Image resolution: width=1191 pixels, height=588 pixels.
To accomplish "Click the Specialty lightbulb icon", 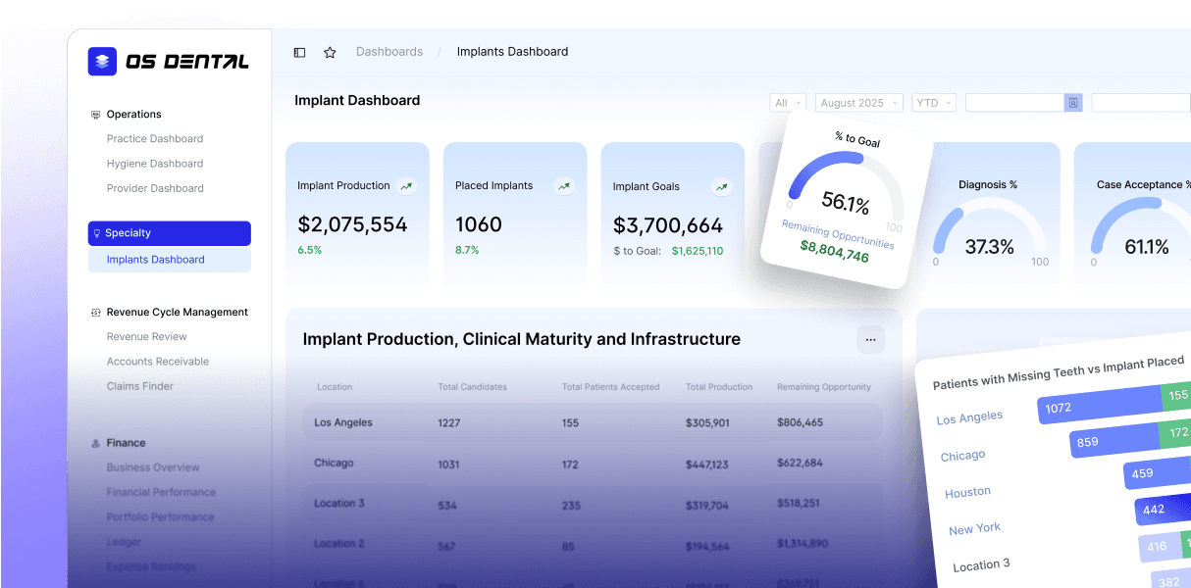I will tap(96, 233).
